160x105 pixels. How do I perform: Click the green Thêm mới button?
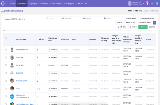pyautogui.click(x=143, y=27)
